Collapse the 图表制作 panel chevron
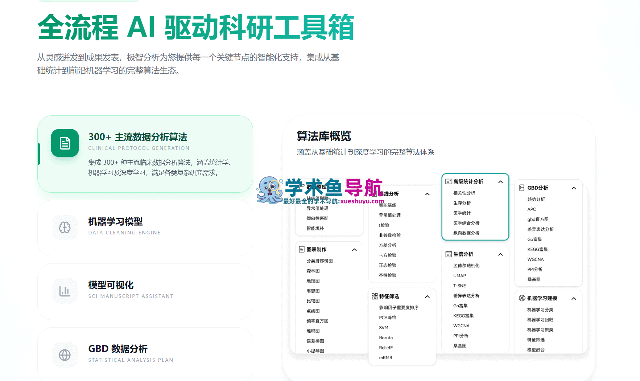 pyautogui.click(x=355, y=250)
